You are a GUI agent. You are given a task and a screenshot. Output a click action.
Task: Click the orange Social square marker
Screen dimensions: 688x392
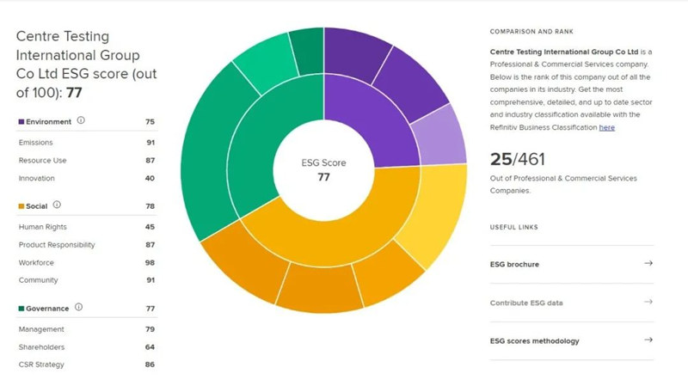point(21,206)
